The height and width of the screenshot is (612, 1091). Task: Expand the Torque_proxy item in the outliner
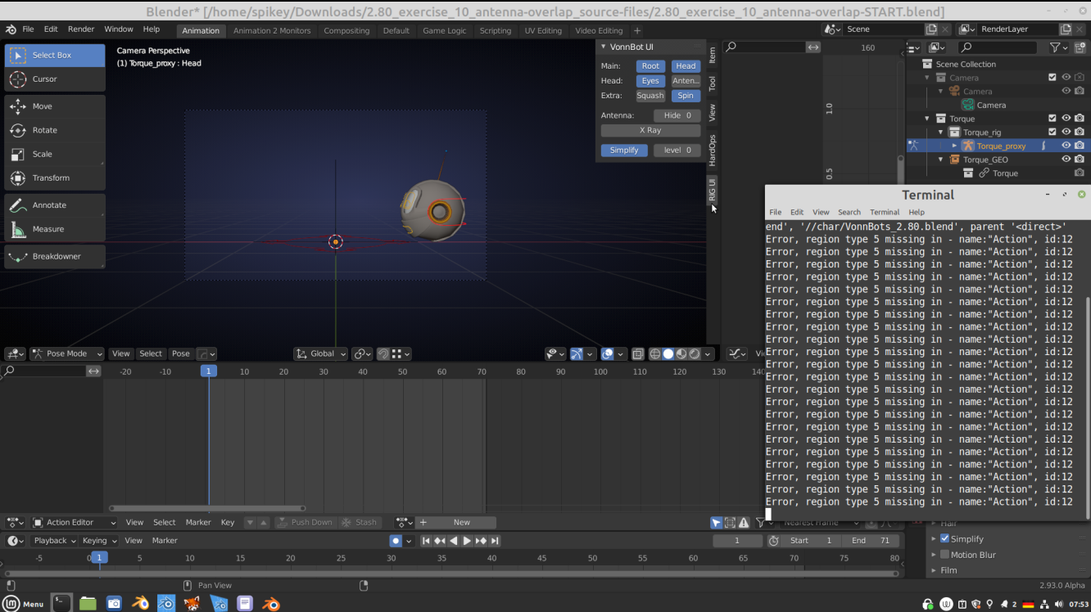pos(953,145)
